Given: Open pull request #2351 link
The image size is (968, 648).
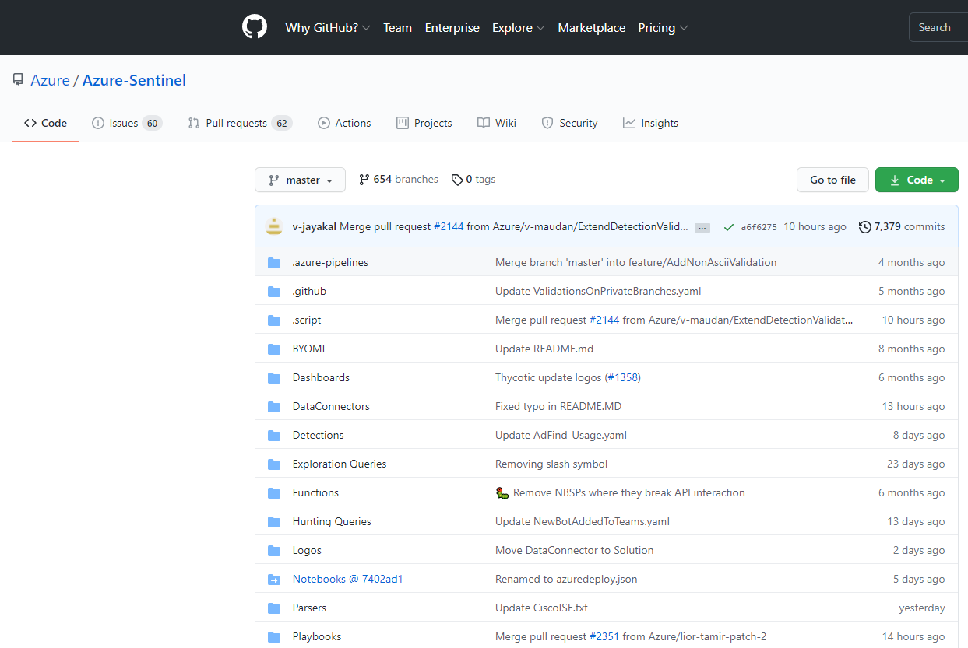Looking at the screenshot, I should tap(604, 637).
